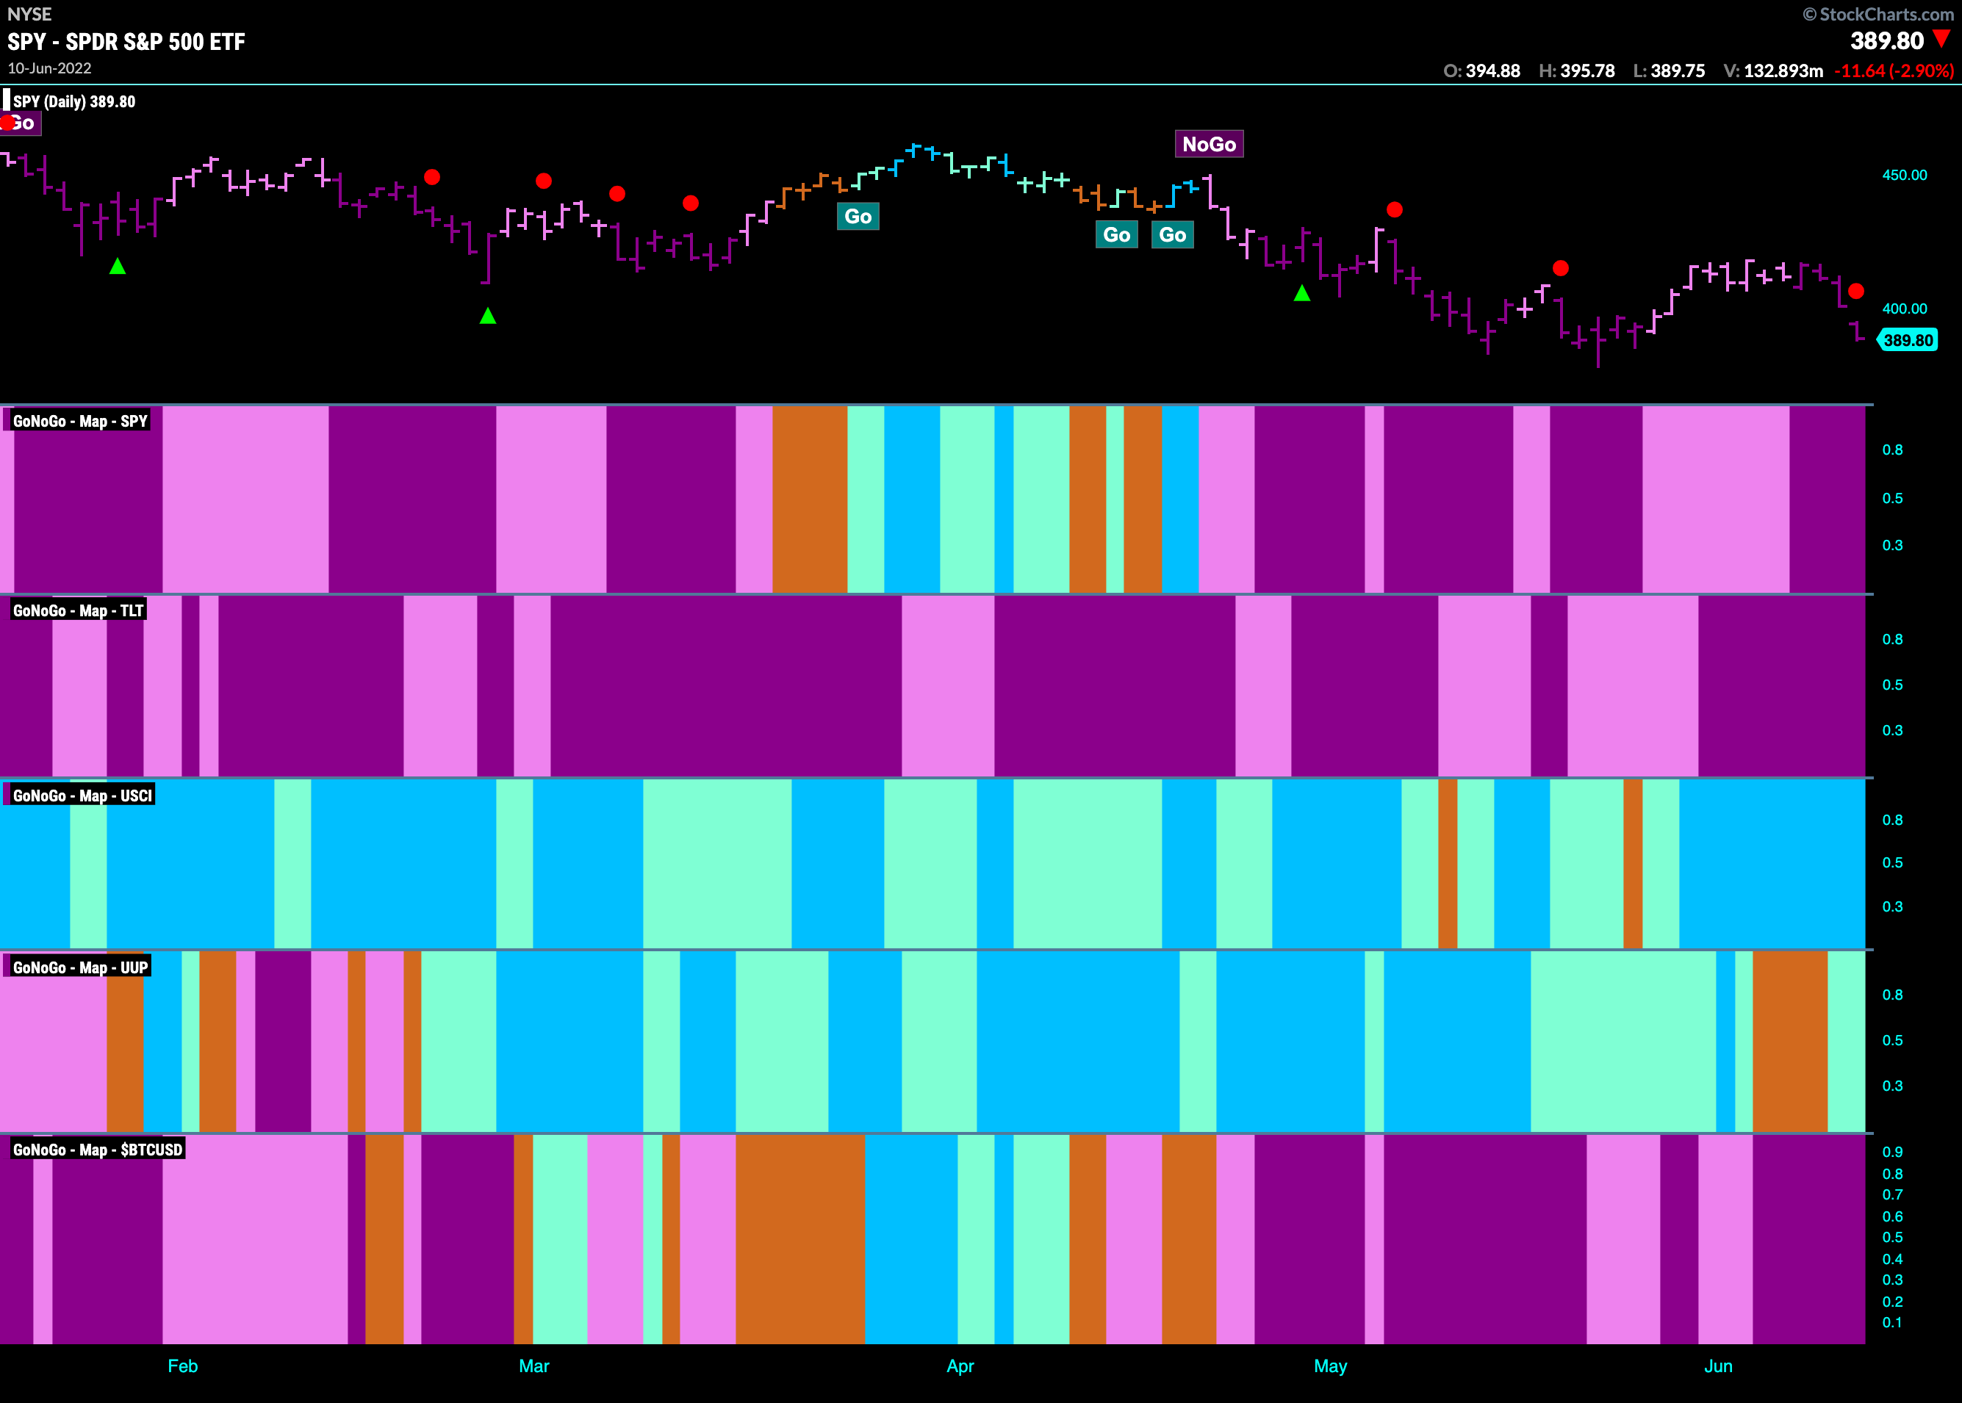Click the 400.00 price axis label

pyautogui.click(x=1904, y=309)
